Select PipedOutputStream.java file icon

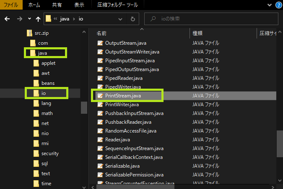(x=100, y=69)
